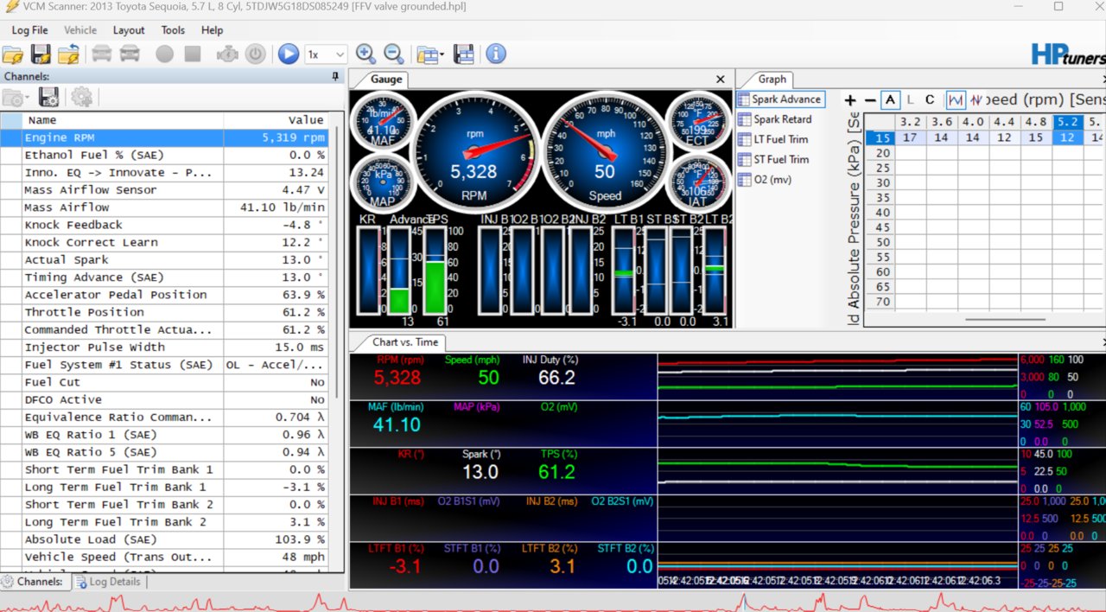The image size is (1106, 612).
Task: Click the grey power button icon
Action: click(x=255, y=54)
